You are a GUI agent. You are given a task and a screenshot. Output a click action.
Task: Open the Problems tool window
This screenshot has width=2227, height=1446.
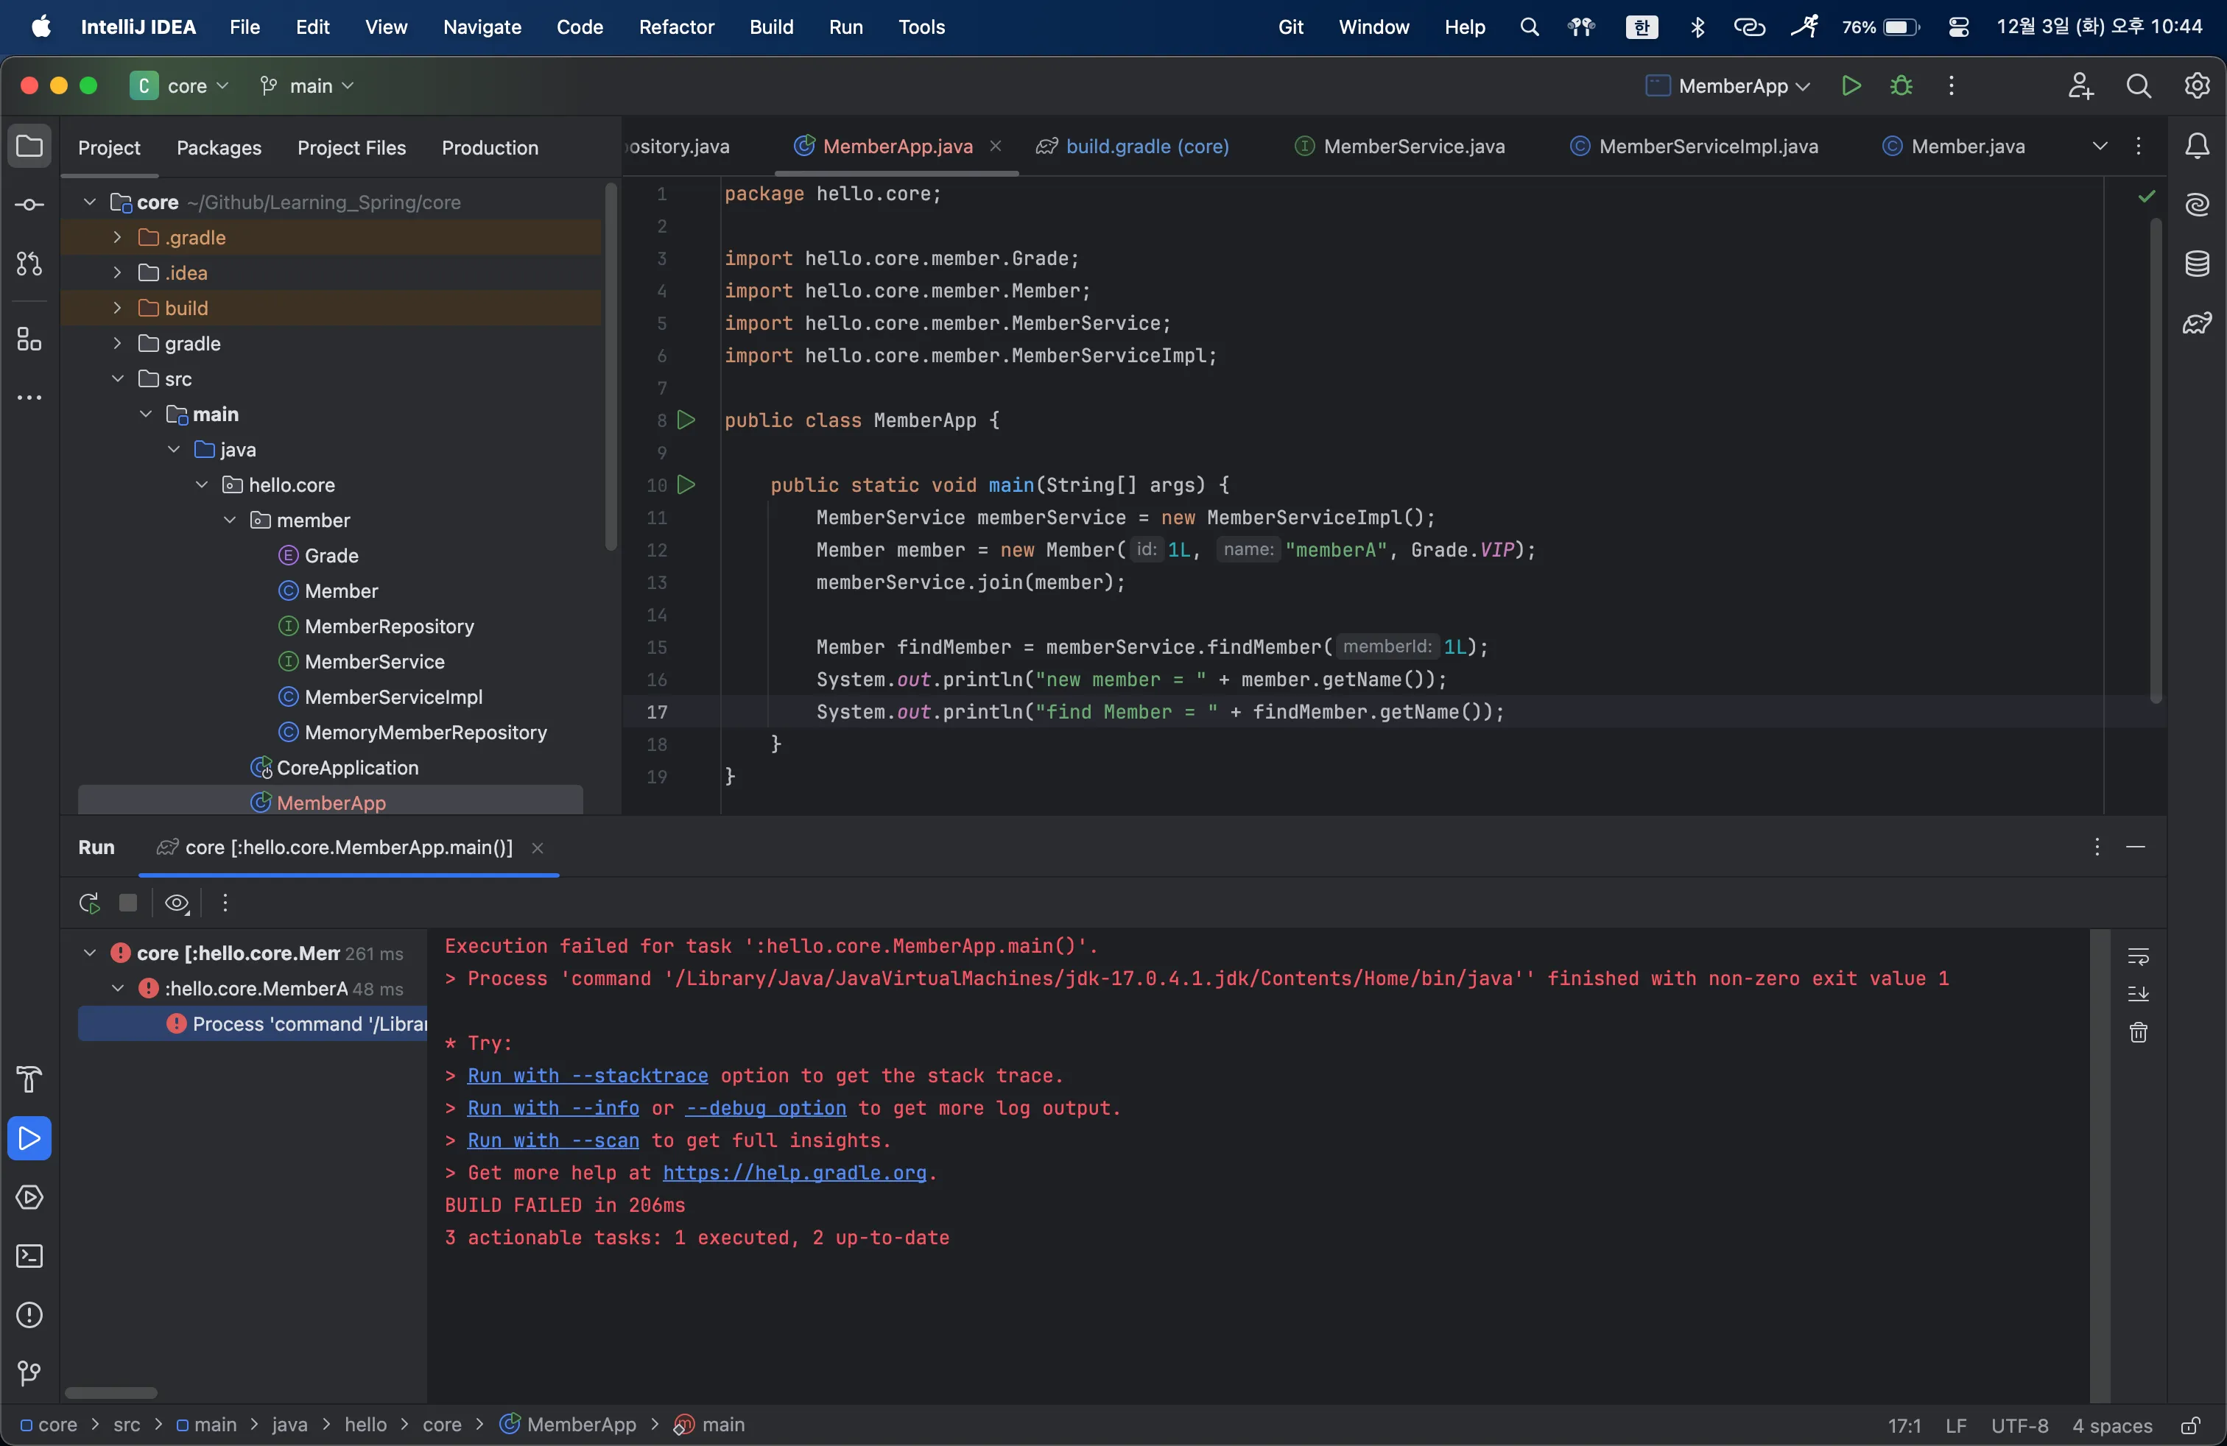[x=30, y=1315]
